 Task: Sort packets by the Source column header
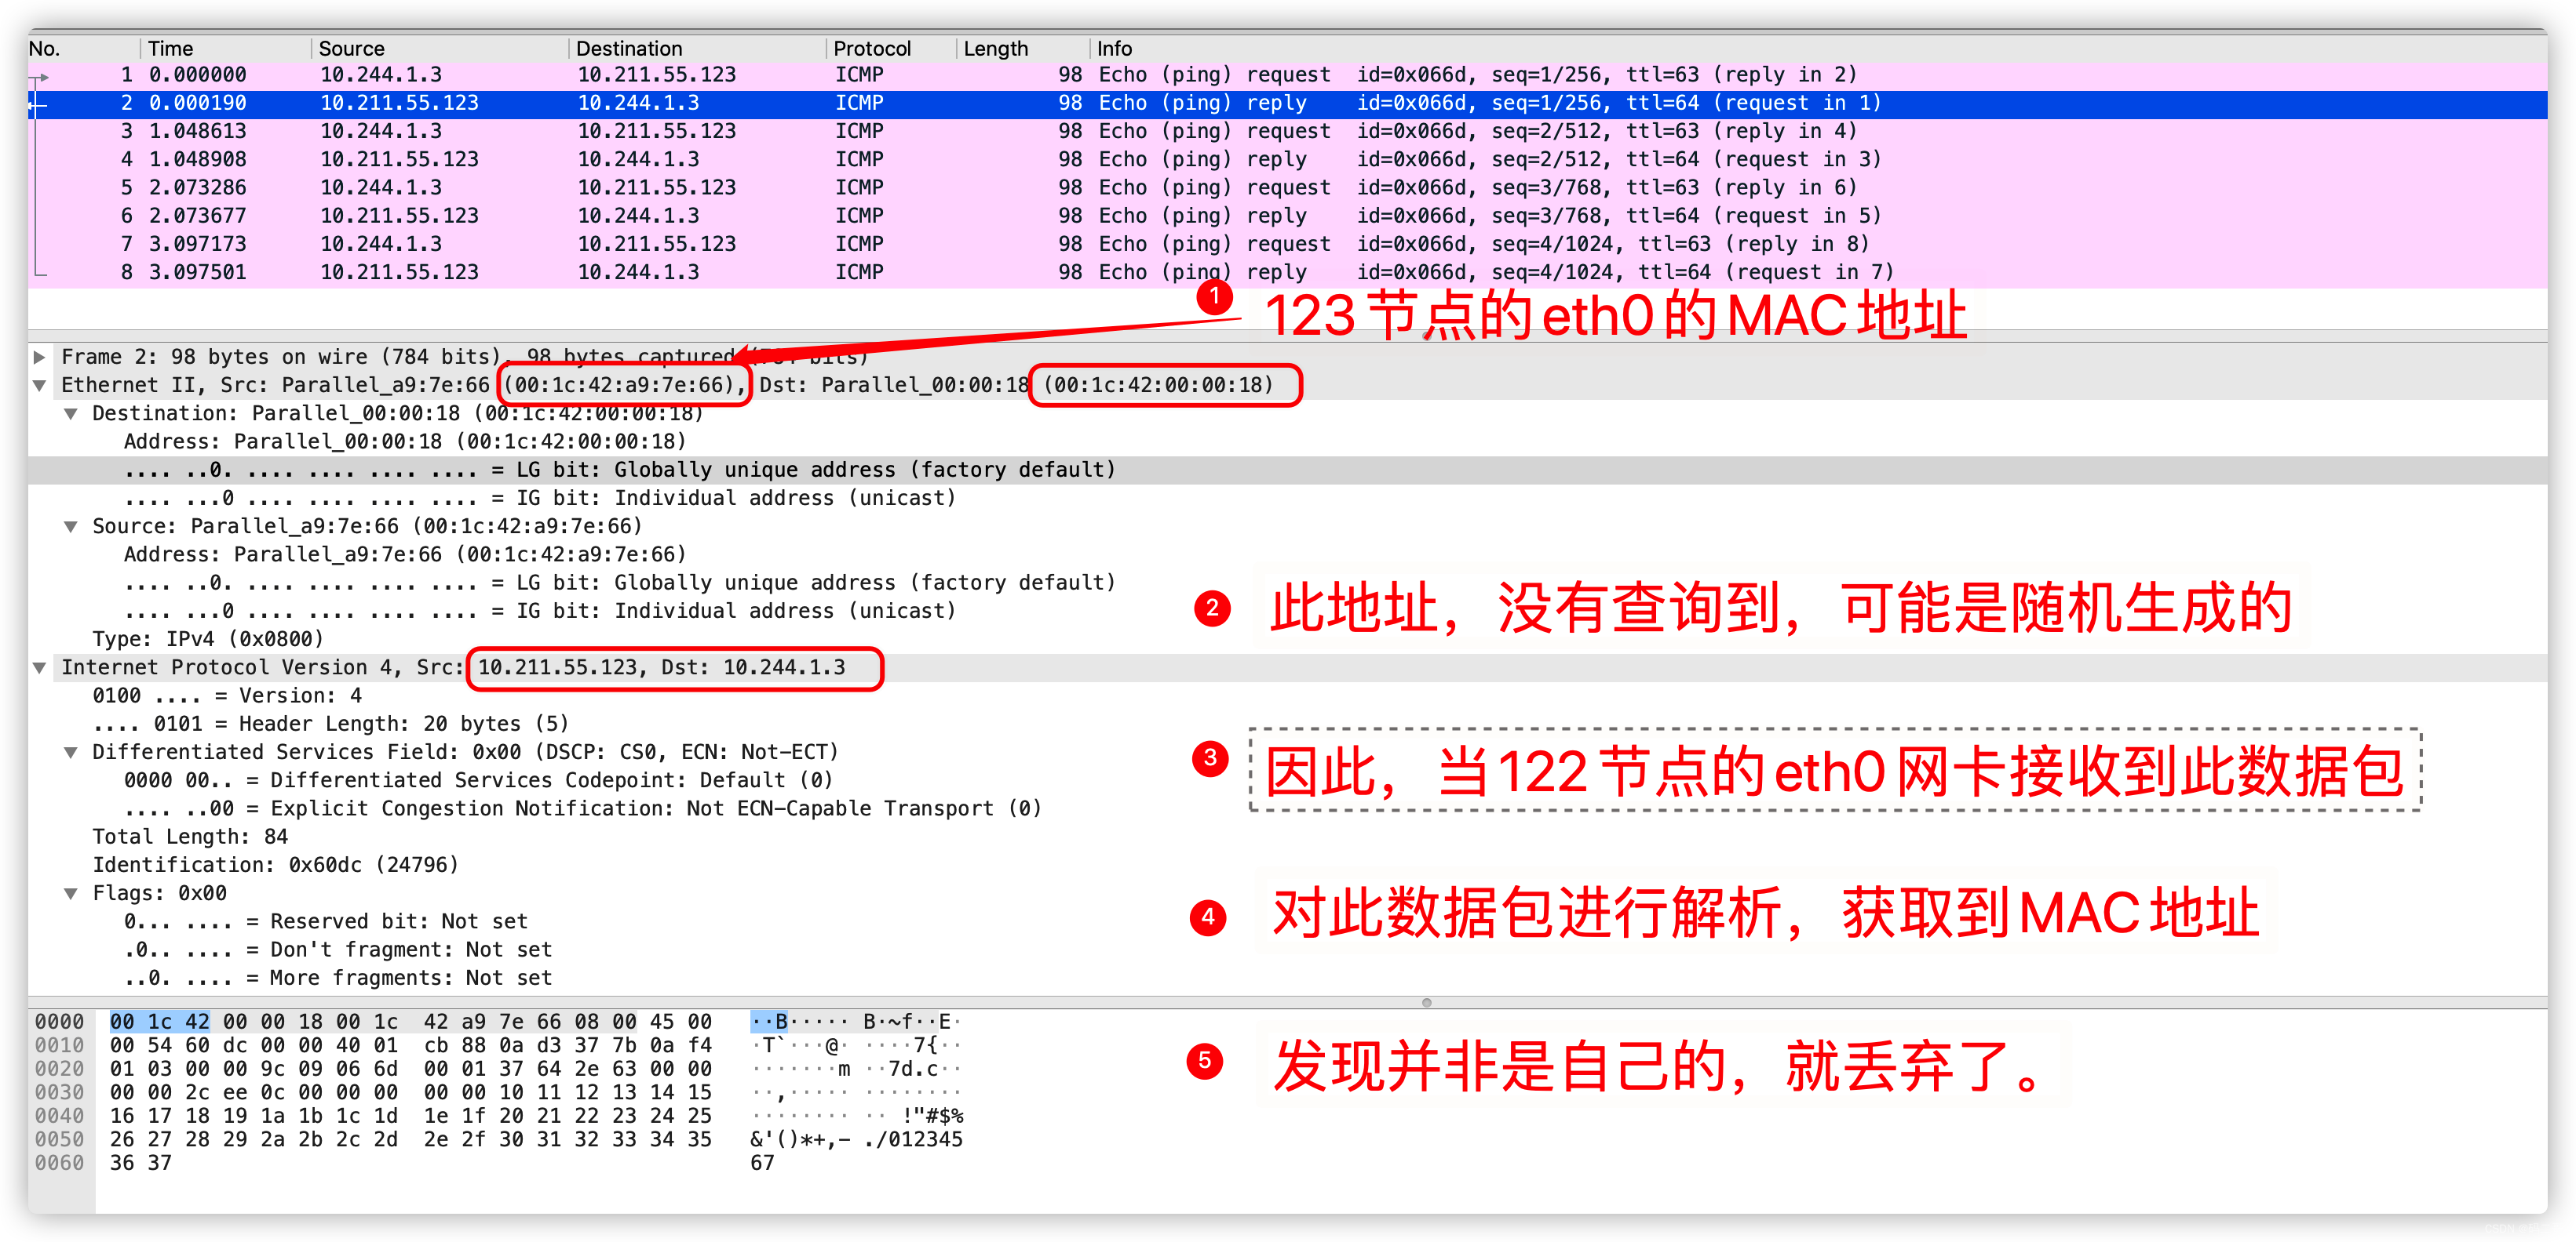click(x=440, y=48)
